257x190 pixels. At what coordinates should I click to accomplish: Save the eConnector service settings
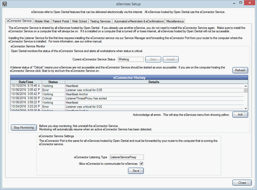[x=136, y=171]
